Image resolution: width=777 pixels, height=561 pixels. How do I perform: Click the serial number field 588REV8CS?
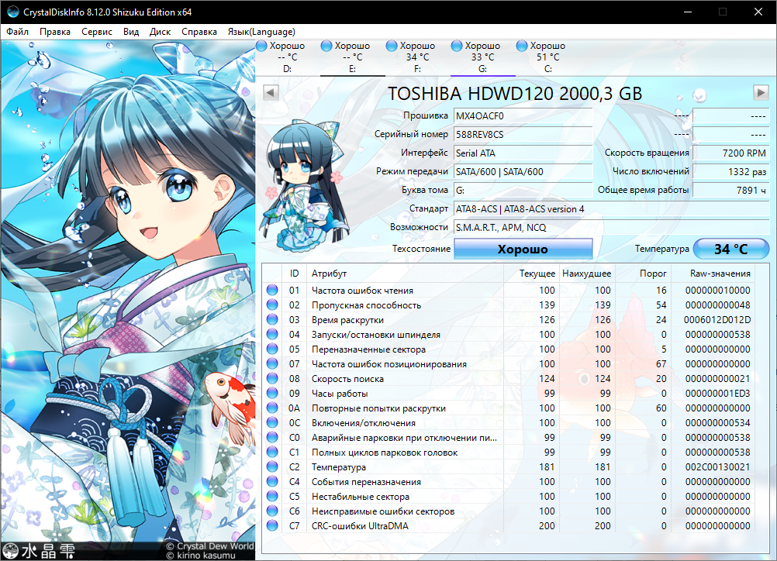point(523,134)
